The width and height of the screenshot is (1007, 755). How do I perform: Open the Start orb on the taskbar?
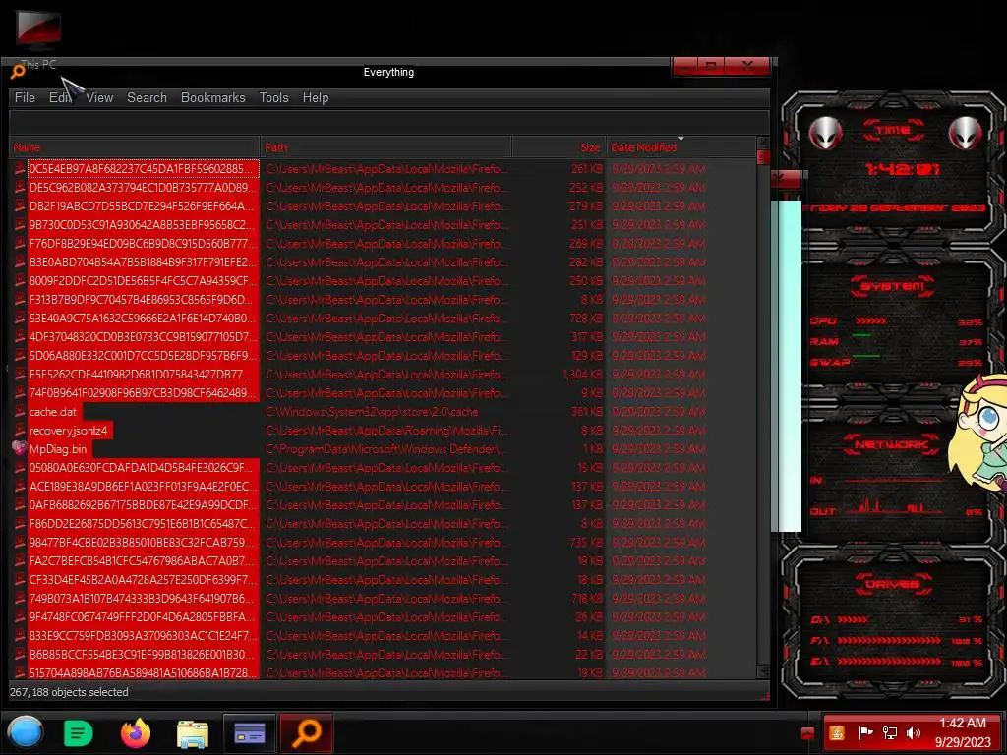25,732
